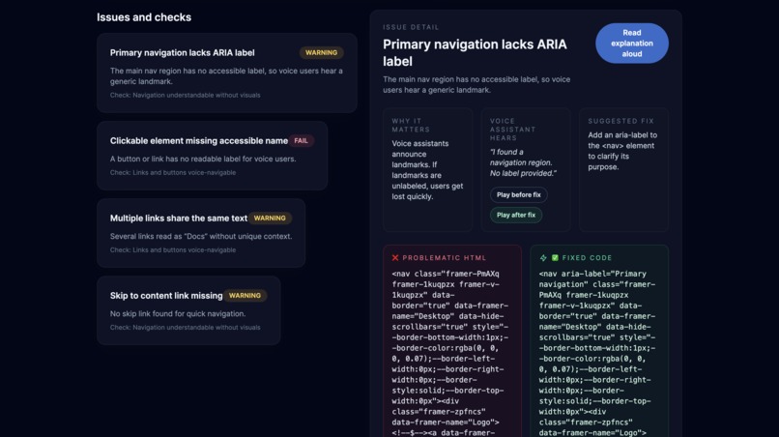Click the Check line under Multiple links share the same text
The height and width of the screenshot is (437, 779).
pyautogui.click(x=173, y=250)
